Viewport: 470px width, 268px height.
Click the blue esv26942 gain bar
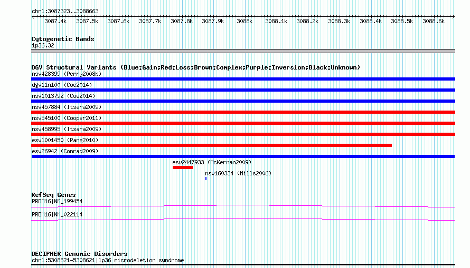click(x=243, y=156)
